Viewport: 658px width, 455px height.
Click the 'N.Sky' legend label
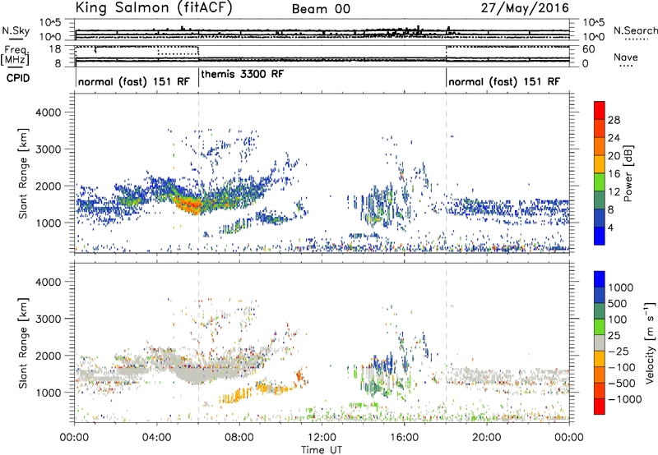click(16, 30)
